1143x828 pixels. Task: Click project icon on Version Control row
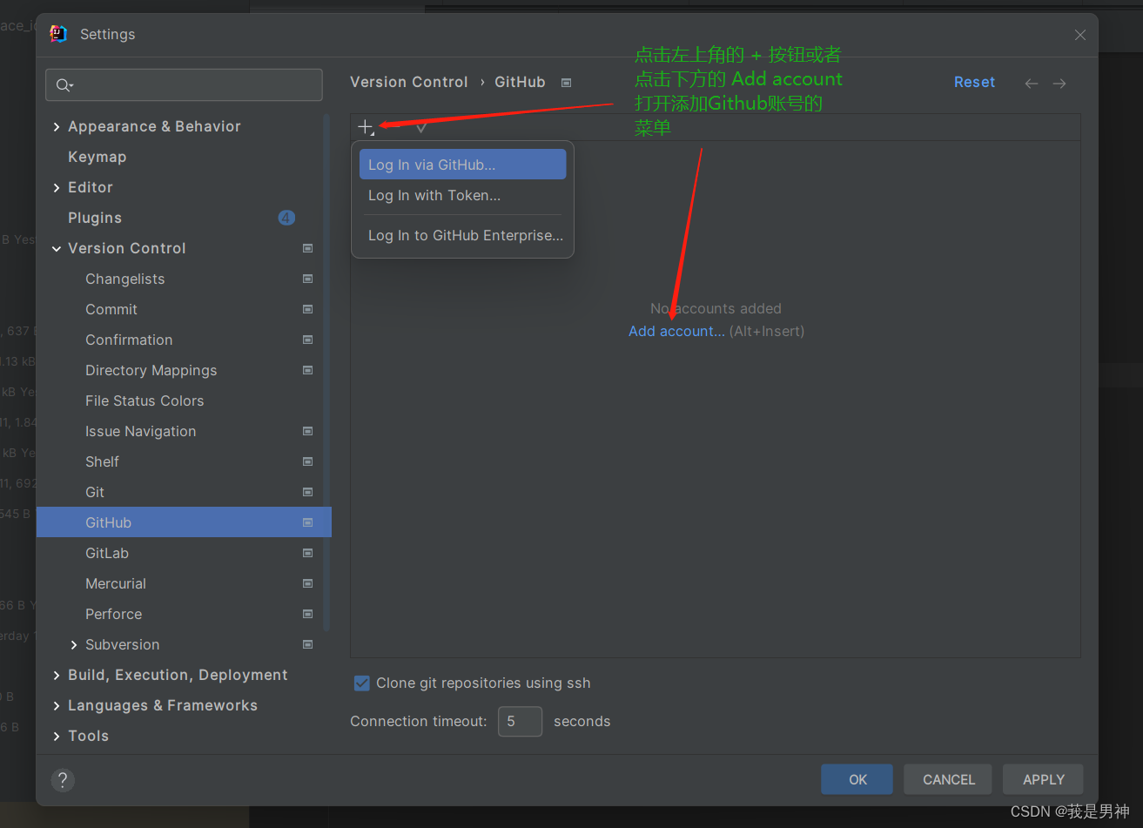[307, 248]
